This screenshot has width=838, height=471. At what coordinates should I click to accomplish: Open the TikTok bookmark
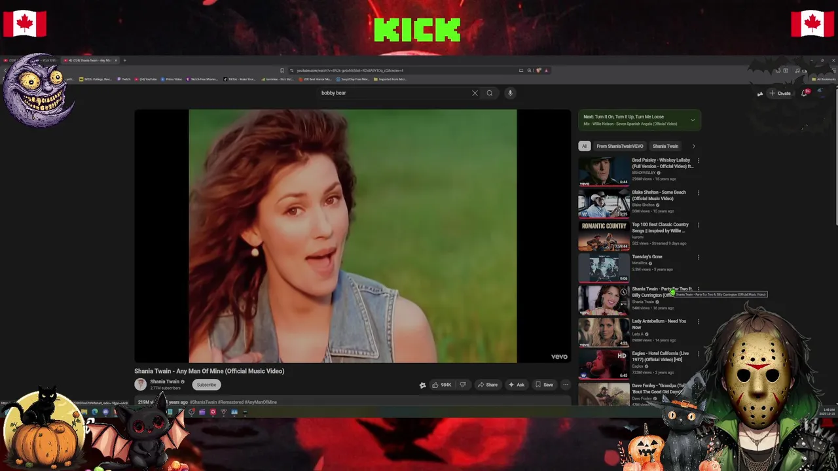(x=240, y=79)
